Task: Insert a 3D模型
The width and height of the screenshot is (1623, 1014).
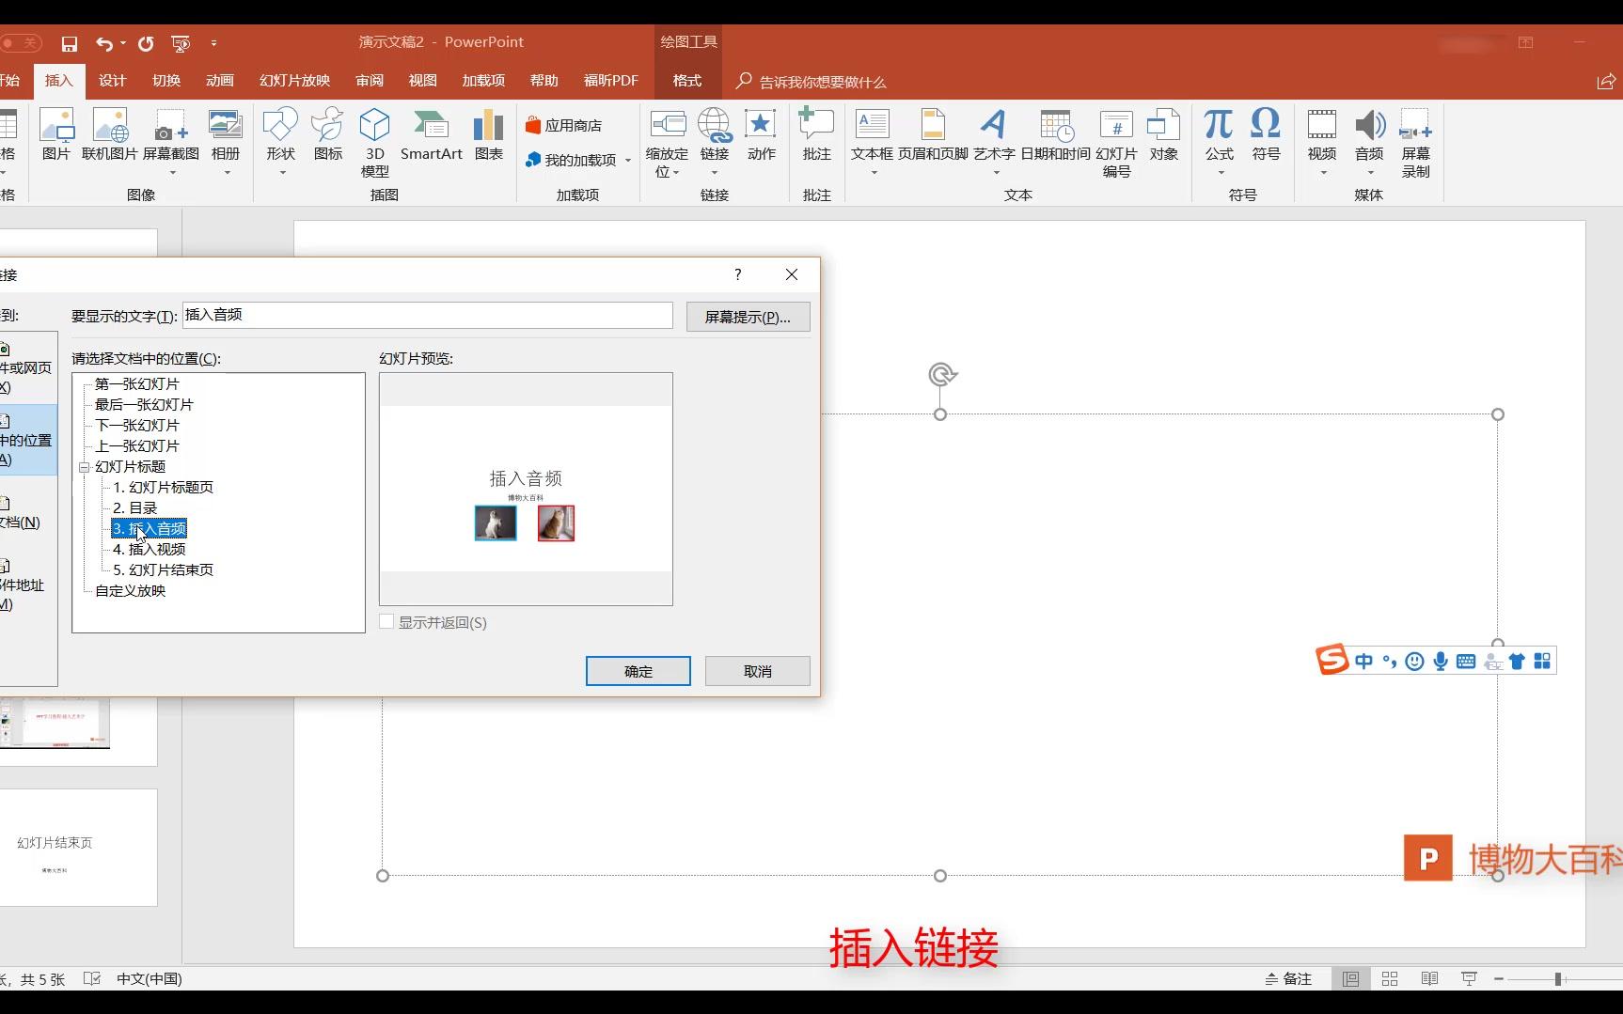Action: pos(374,143)
